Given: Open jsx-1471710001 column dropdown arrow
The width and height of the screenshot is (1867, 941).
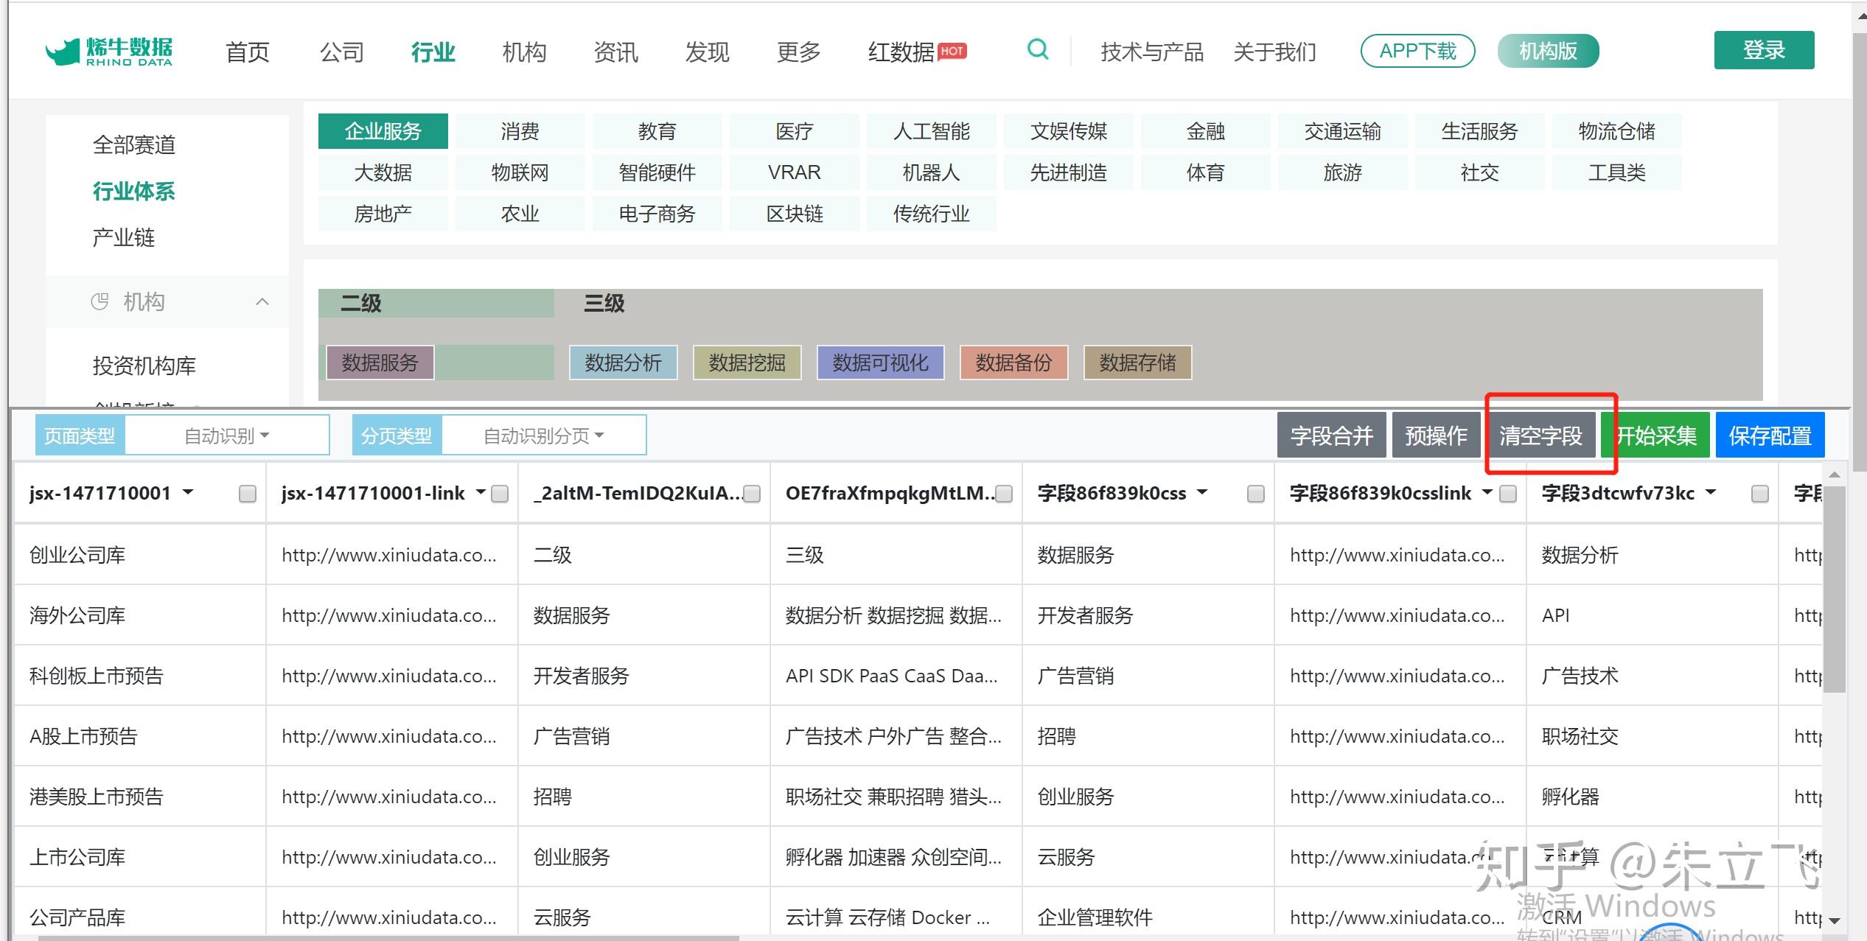Looking at the screenshot, I should pos(188,492).
